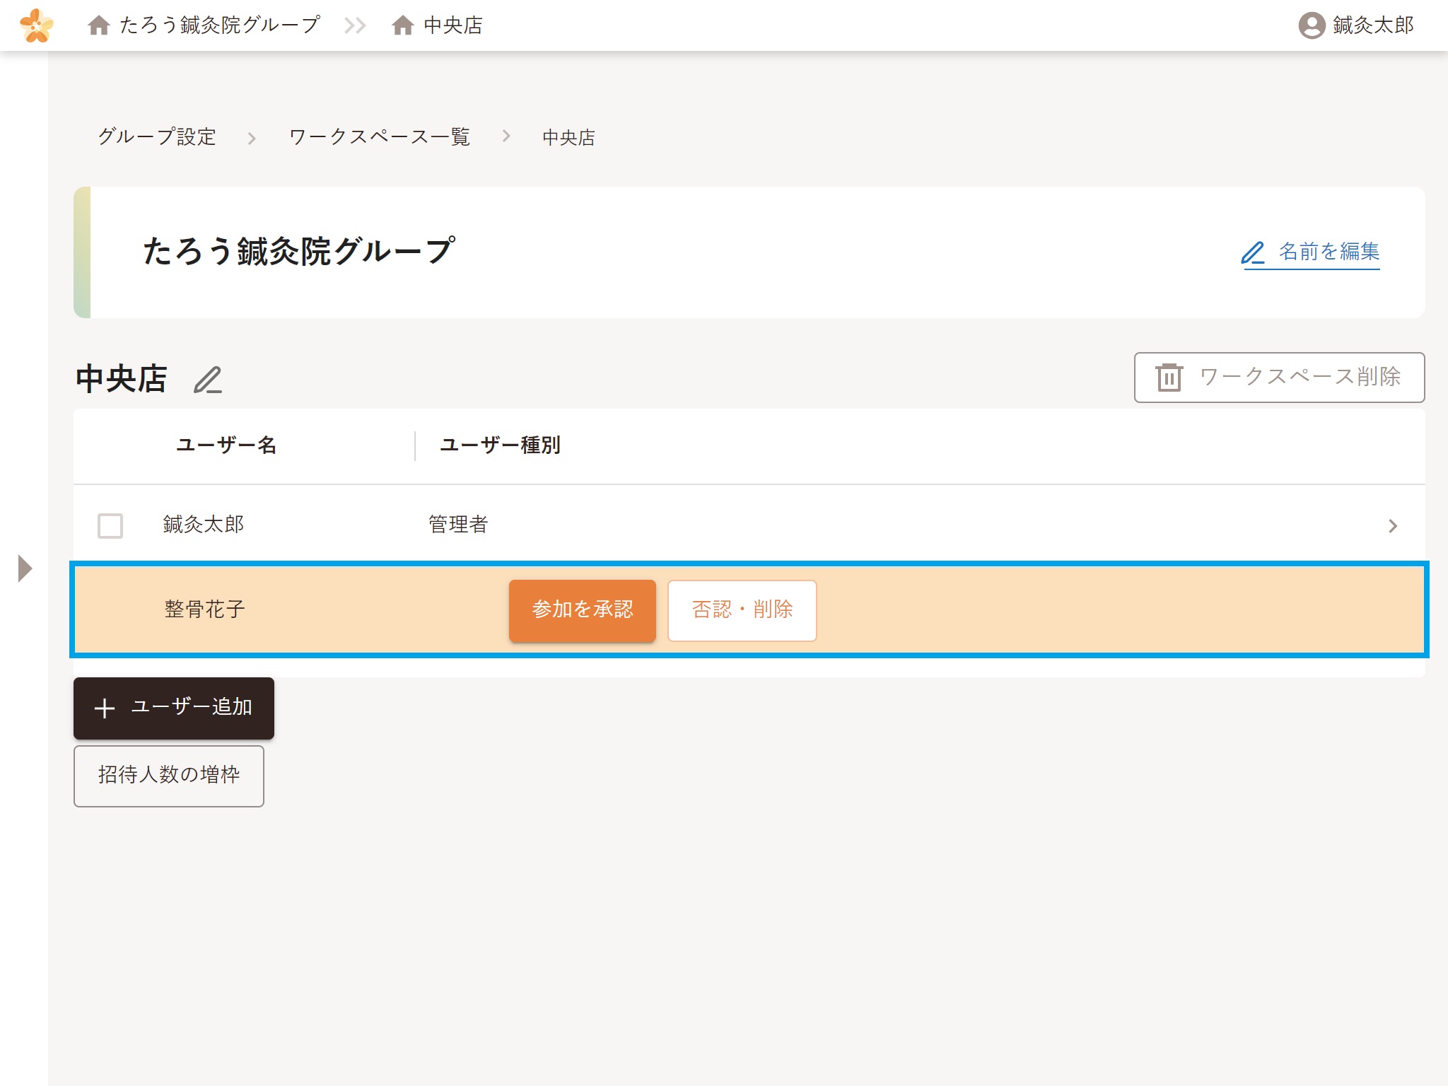Click the 鍼灸太郎 name in the table
Image resolution: width=1448 pixels, height=1086 pixels.
[204, 525]
